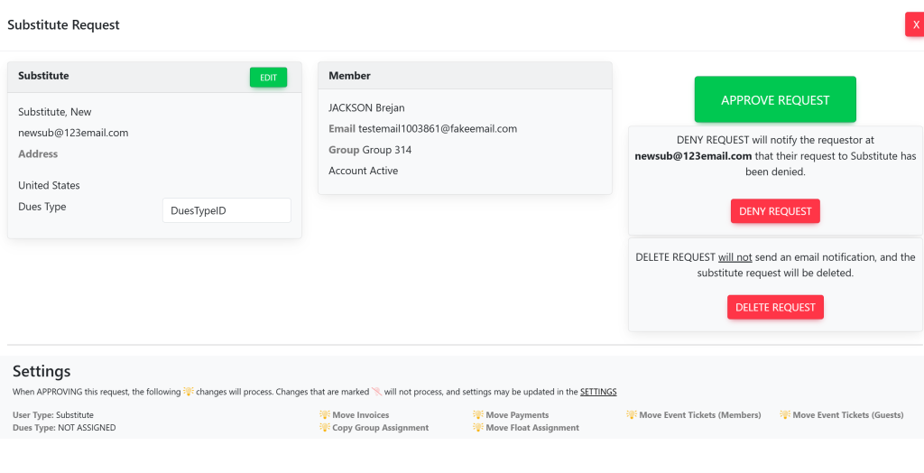This screenshot has height=473, width=924.
Task: Open the SETTINGS link
Action: pos(598,392)
